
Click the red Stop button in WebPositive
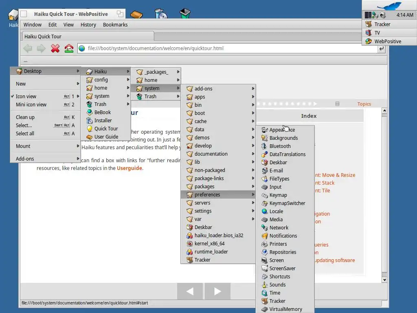(55, 48)
